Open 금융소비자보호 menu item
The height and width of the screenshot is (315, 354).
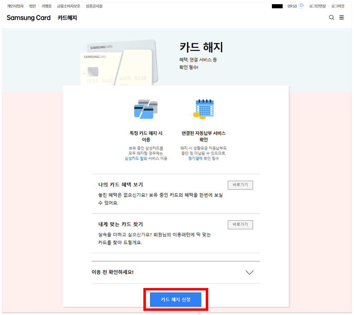pos(69,6)
